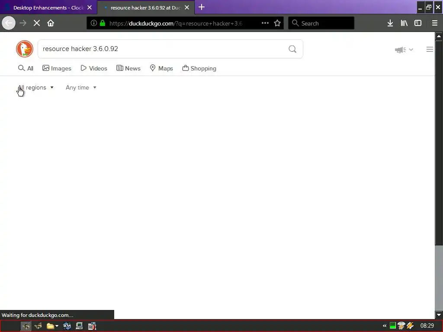This screenshot has height=332, width=443.
Task: Expand the All regions dropdown
Action: click(x=36, y=87)
